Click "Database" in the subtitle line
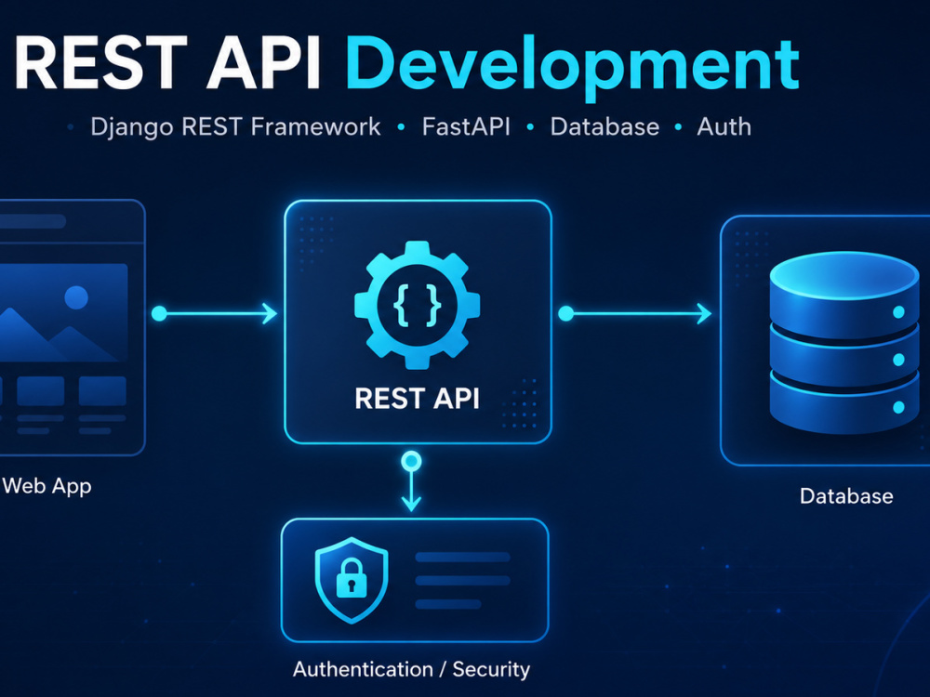 tap(604, 126)
